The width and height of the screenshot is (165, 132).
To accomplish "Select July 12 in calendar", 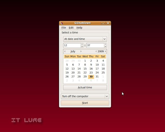I will (67, 69).
